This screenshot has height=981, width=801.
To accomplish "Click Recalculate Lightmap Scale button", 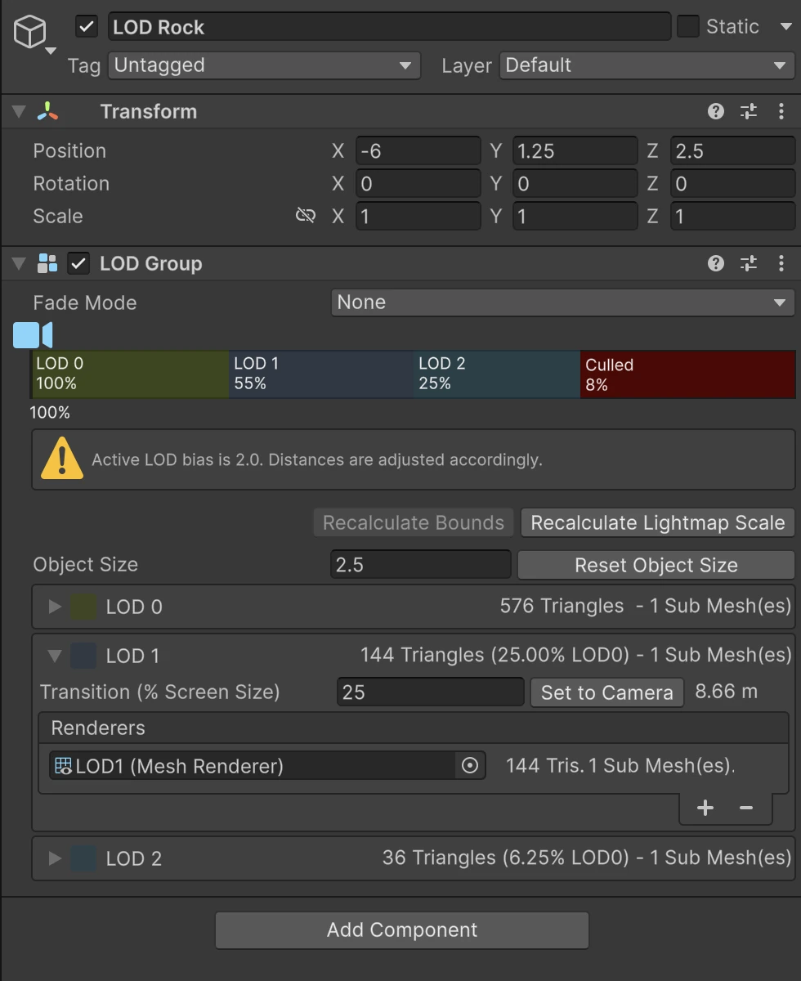I will [658, 522].
